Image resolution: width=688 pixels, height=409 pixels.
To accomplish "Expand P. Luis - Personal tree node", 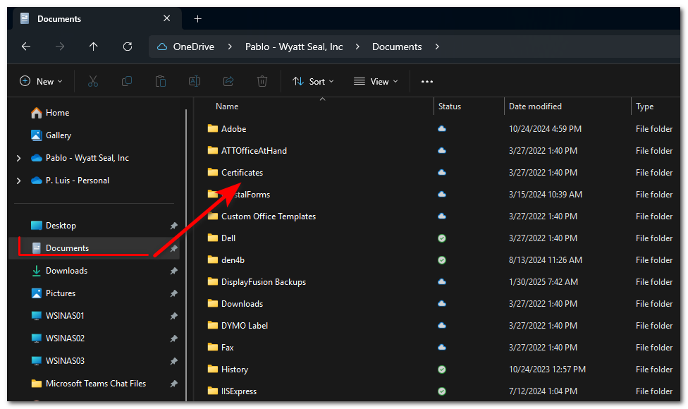I will pos(19,181).
